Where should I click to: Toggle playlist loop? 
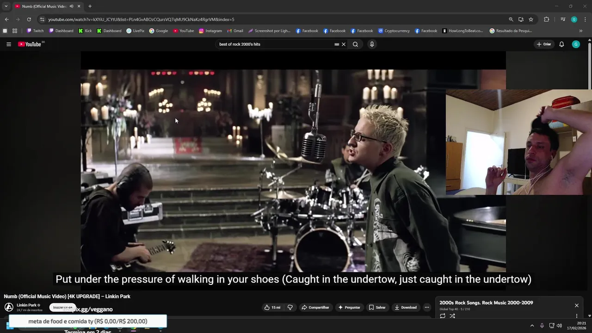pyautogui.click(x=443, y=316)
